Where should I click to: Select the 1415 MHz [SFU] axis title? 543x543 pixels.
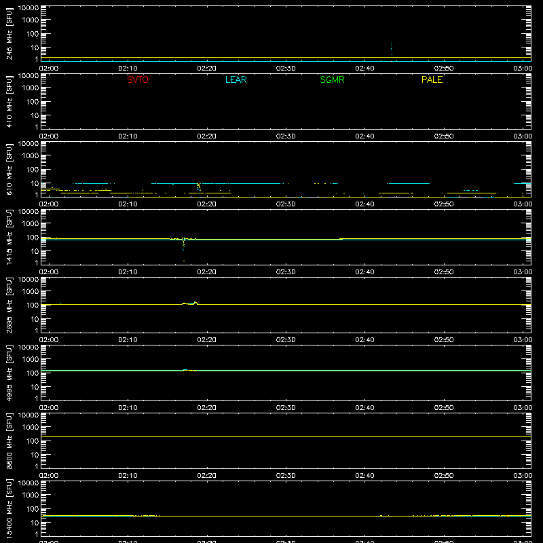tap(9, 237)
